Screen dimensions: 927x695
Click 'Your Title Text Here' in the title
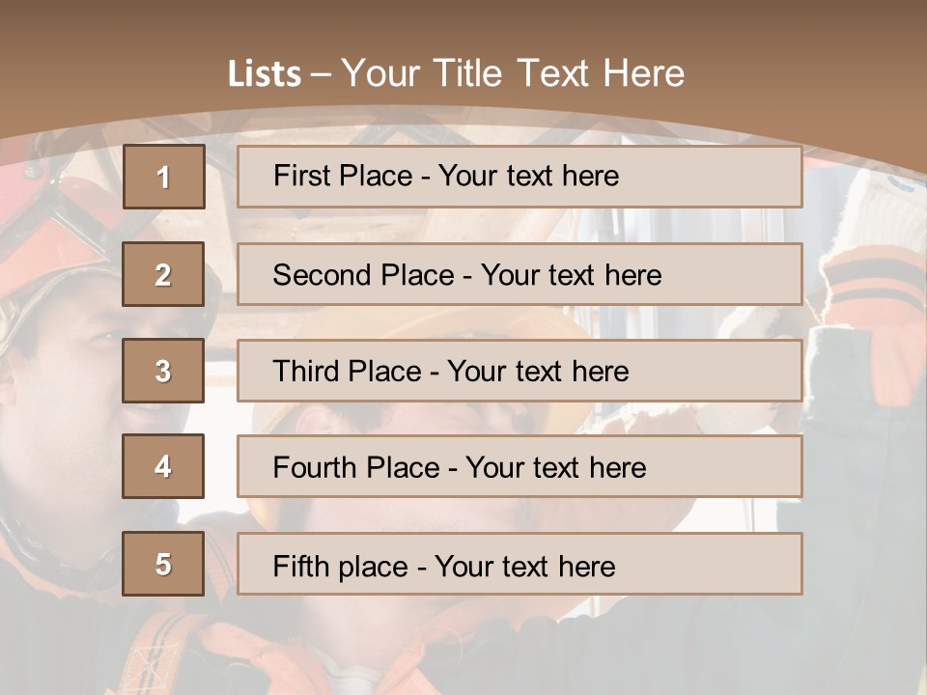tap(513, 74)
